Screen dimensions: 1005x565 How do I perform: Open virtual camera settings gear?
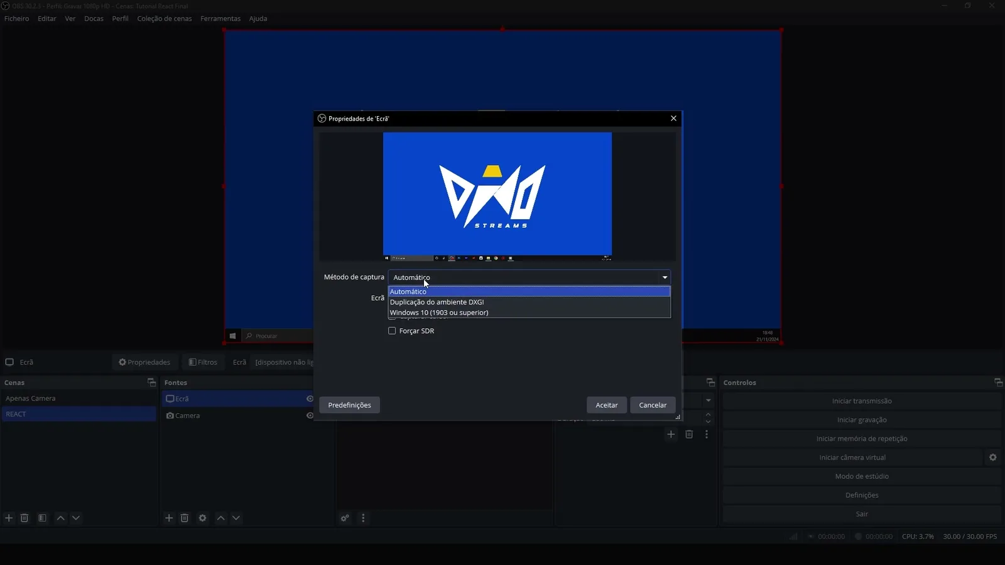tap(993, 457)
